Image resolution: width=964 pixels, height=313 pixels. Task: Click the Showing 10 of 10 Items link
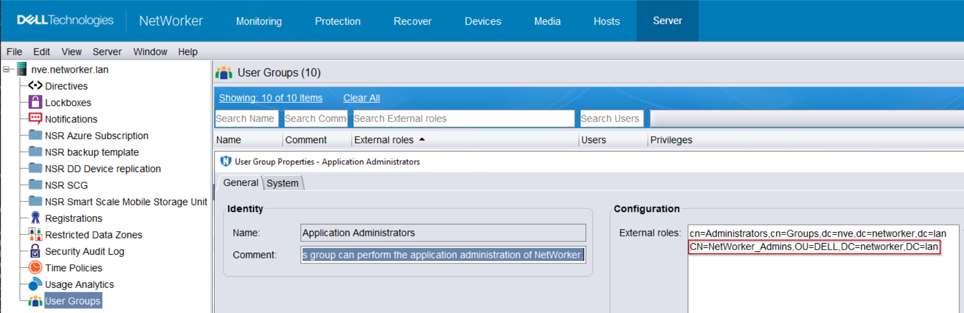(x=271, y=98)
